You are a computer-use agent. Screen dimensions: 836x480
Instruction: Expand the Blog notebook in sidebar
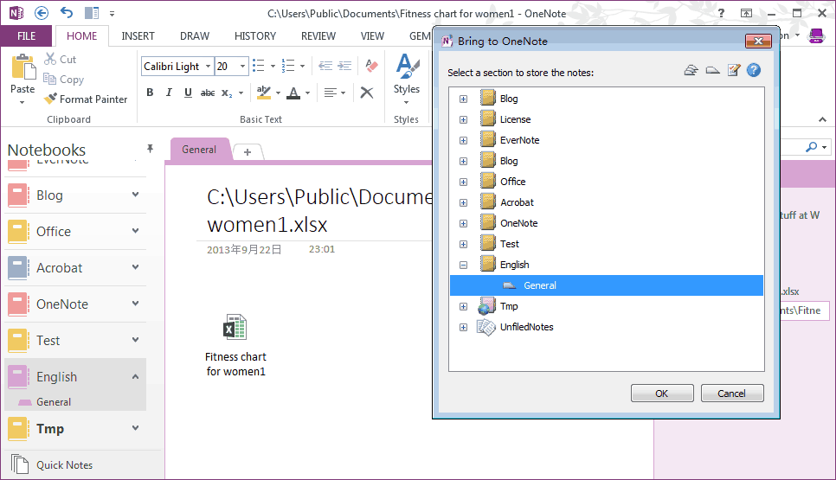coord(135,195)
